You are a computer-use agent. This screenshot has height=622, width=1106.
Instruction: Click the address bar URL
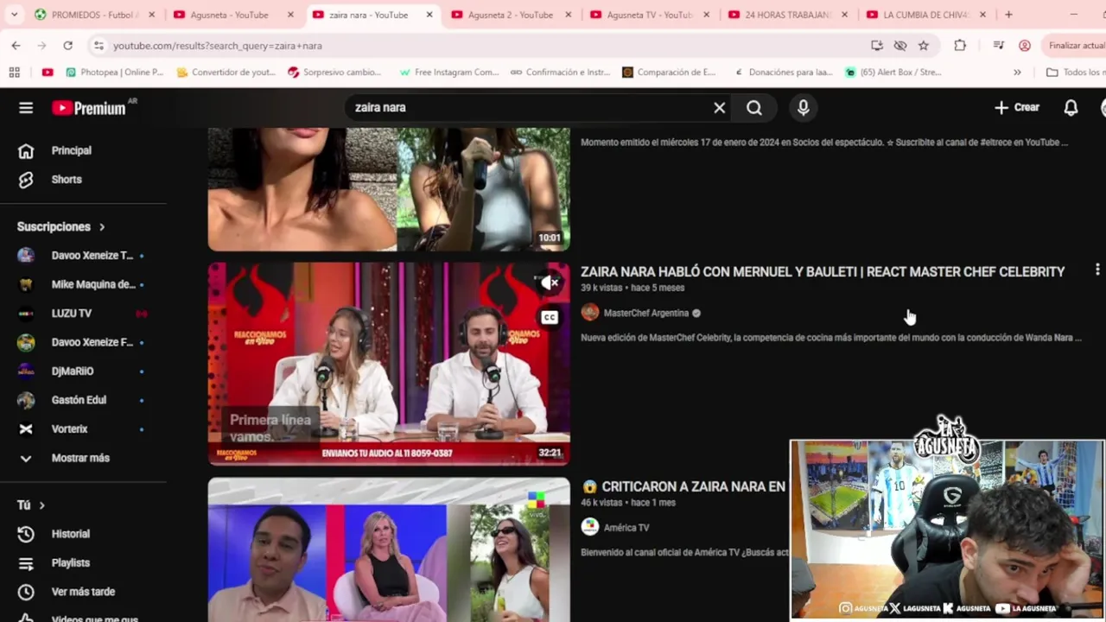tap(218, 46)
